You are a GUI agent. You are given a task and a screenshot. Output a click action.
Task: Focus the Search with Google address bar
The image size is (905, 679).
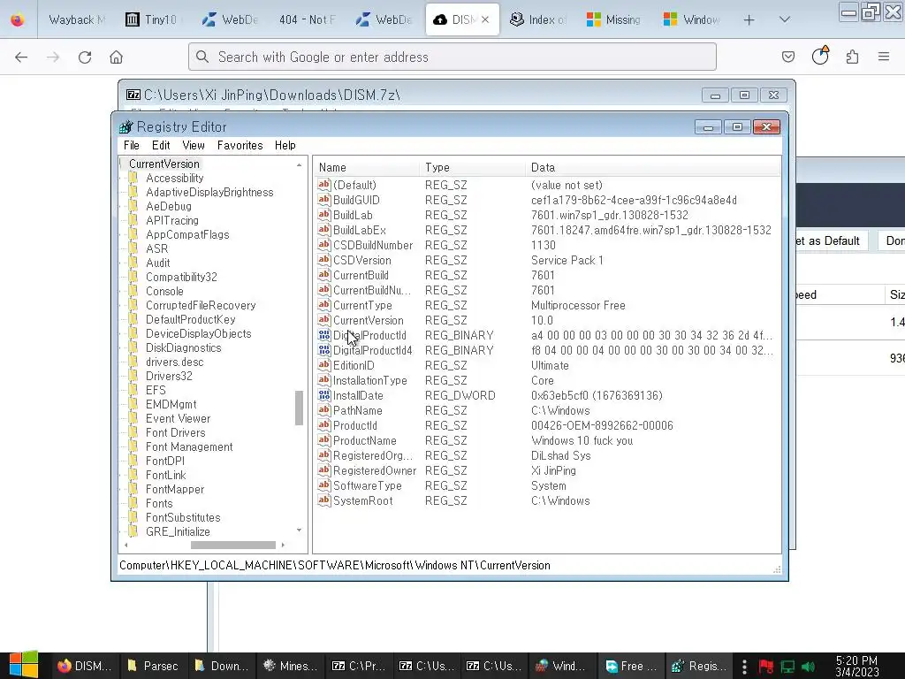click(x=452, y=57)
